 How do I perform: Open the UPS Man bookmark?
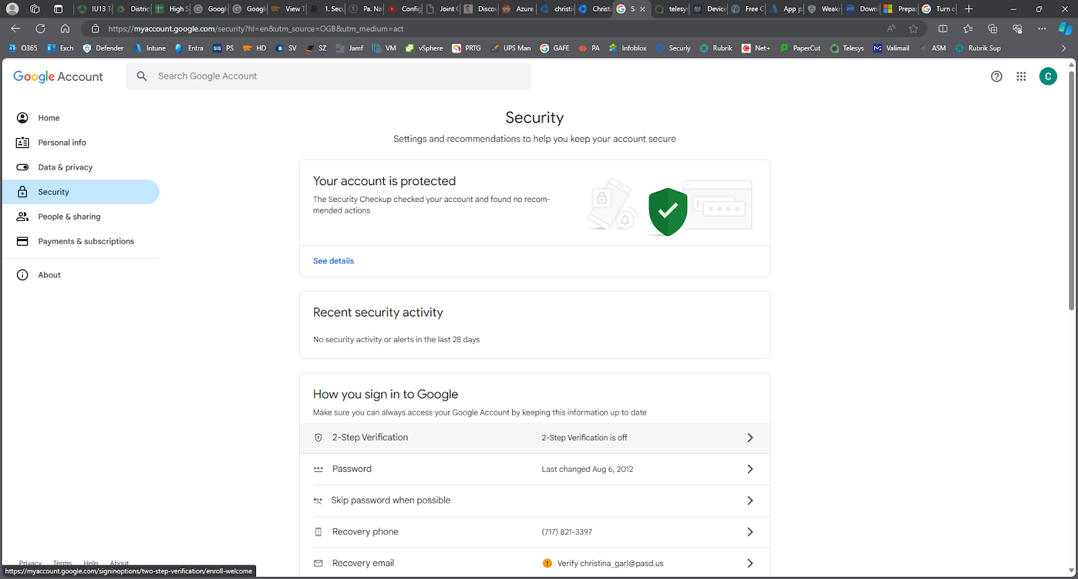(x=510, y=48)
